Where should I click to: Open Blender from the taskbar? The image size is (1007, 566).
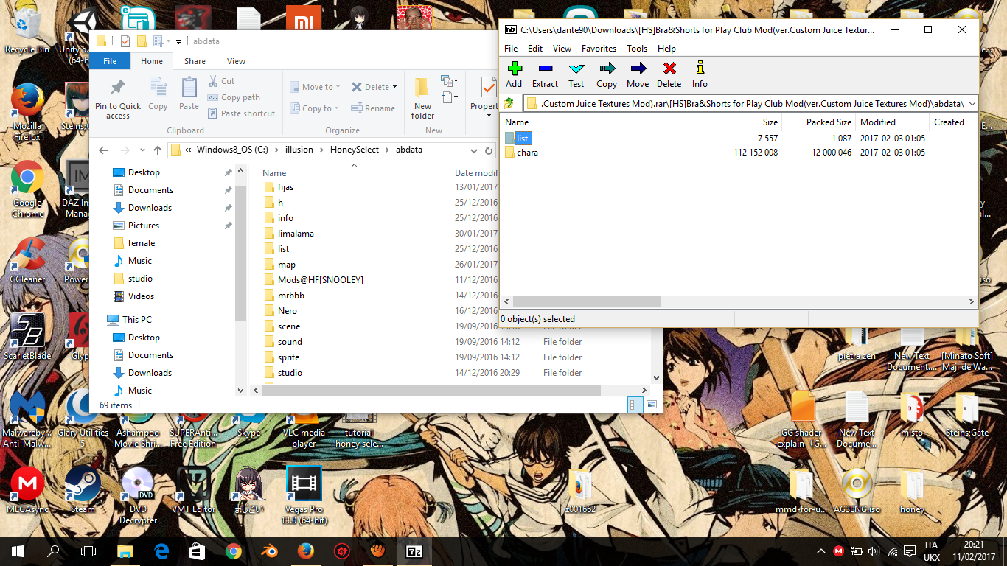270,551
